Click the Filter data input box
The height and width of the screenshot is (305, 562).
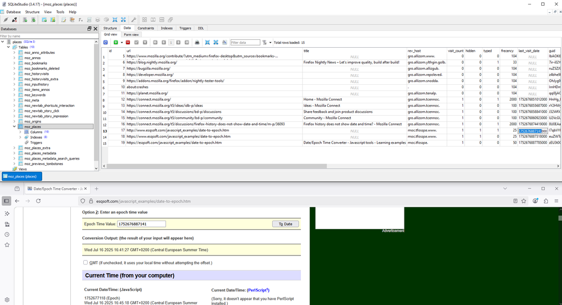[x=245, y=42]
